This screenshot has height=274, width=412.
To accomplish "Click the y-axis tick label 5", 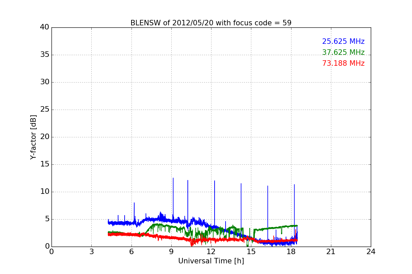I will coord(47,219).
